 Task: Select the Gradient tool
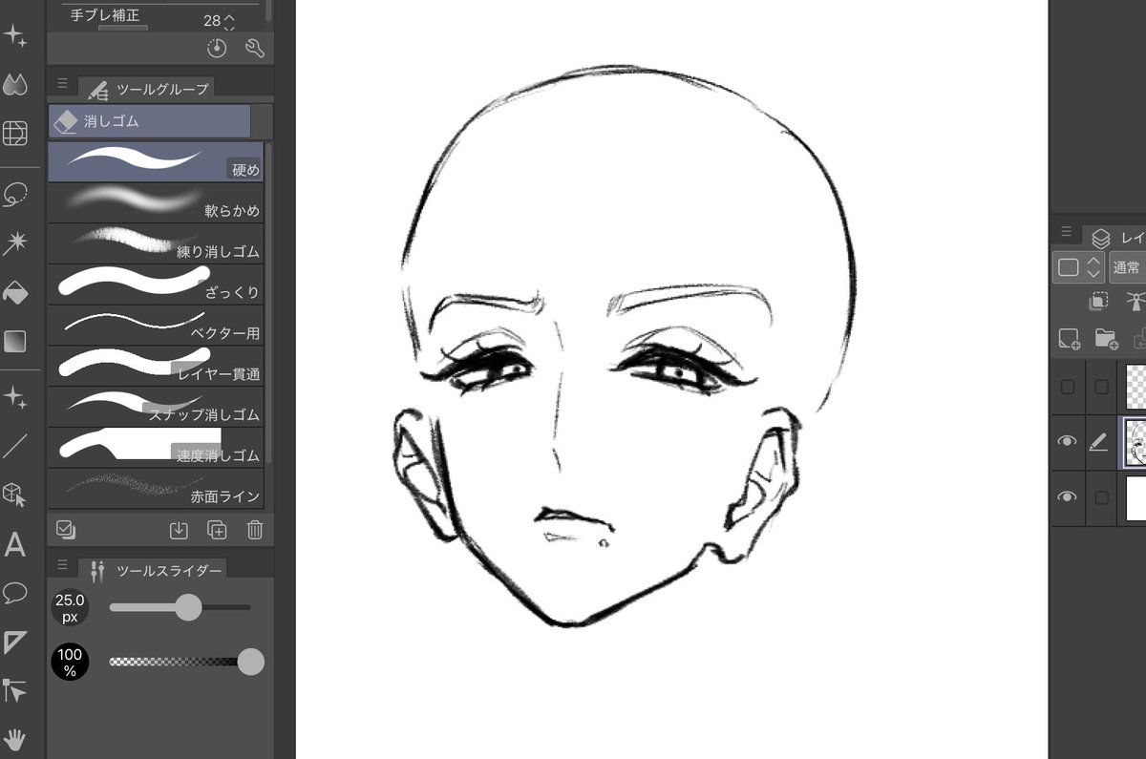[15, 341]
